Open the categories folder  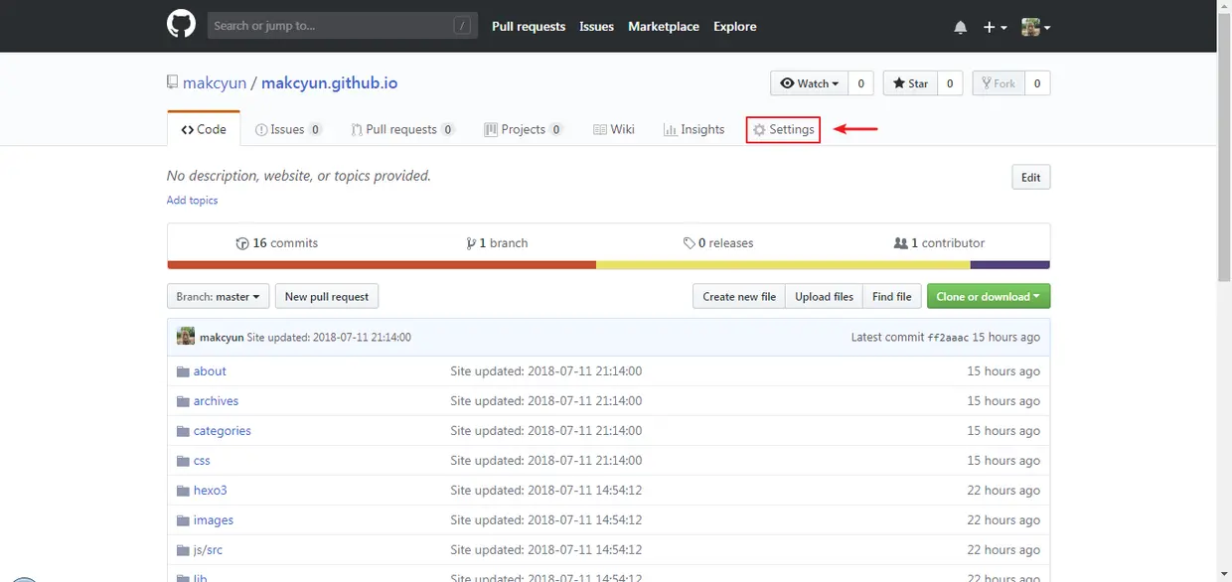pos(222,431)
